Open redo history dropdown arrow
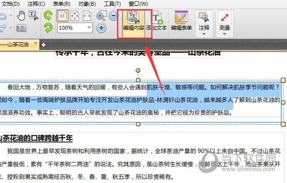Screen dimensions: 287x183 pyautogui.click(x=11, y=28)
